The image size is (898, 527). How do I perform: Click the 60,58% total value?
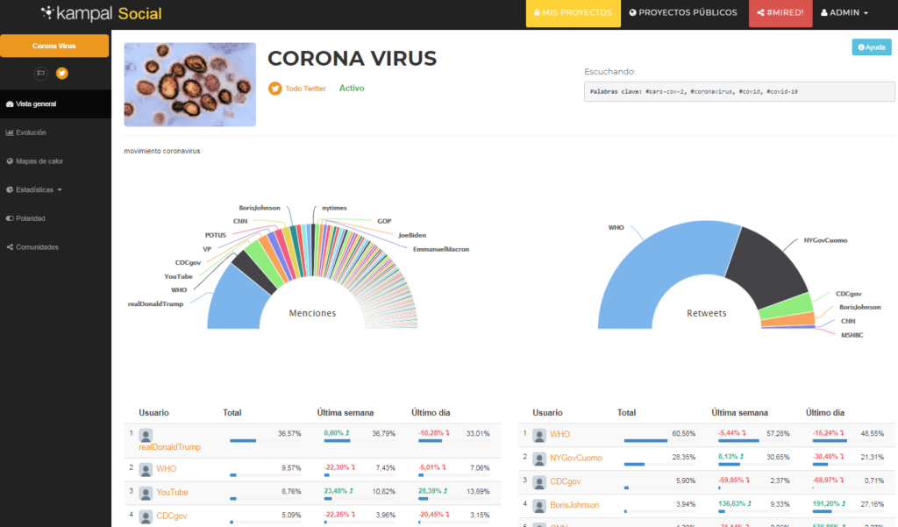tap(684, 434)
